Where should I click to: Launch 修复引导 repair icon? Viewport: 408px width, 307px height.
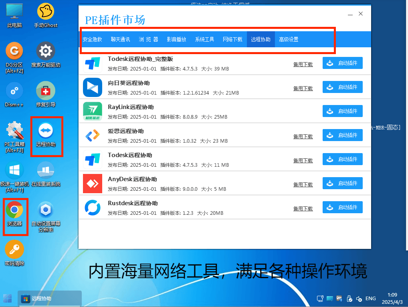46,94
